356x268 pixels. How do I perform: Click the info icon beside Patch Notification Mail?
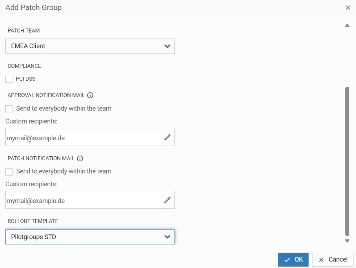pyautogui.click(x=80, y=158)
